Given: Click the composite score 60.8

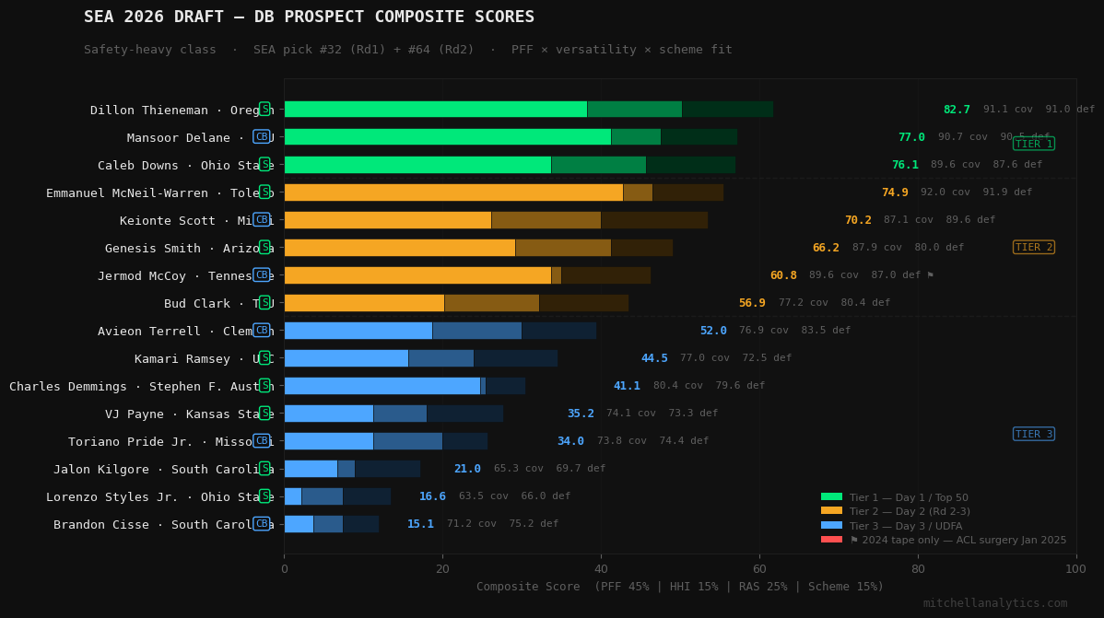Looking at the screenshot, I should (x=783, y=275).
